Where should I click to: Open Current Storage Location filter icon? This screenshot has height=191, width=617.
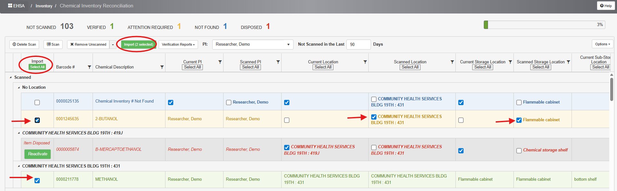pyautogui.click(x=510, y=62)
